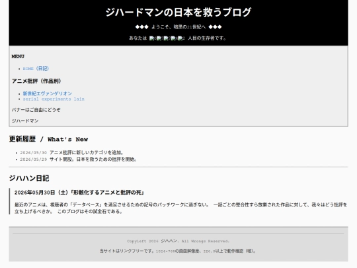Viewport: 357px width, 268px height.
Task: Click the ジハードマン text under the banner note
Action: (25, 121)
